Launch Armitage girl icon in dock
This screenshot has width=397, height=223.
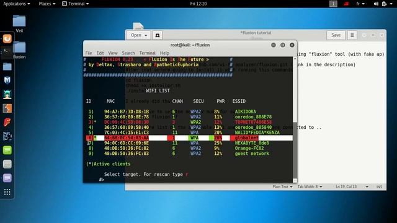pos(7,94)
